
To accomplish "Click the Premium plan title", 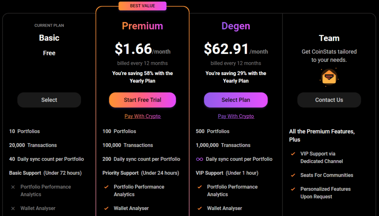I will (x=142, y=26).
